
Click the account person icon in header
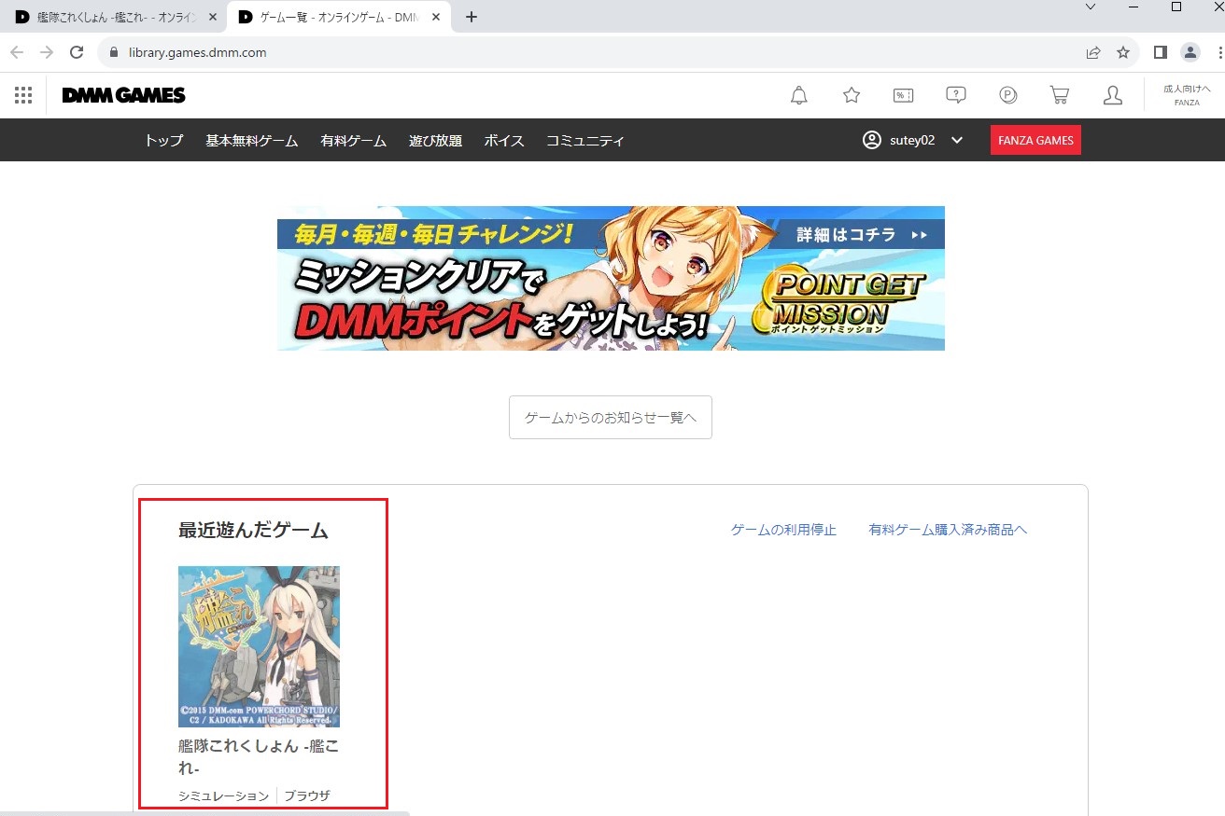(1112, 95)
